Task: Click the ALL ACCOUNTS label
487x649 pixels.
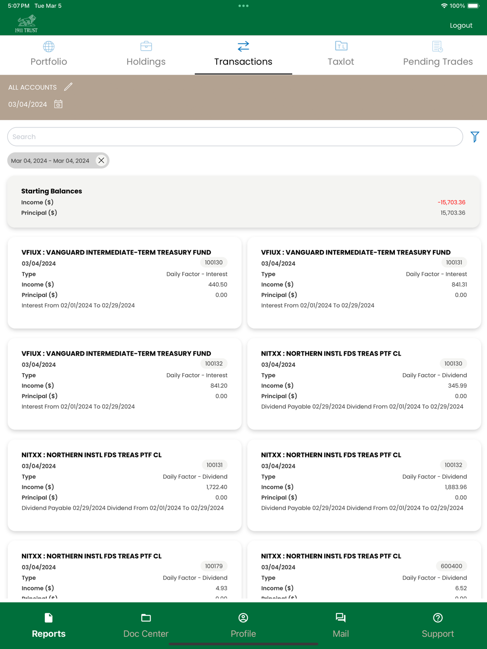Action: pos(32,87)
